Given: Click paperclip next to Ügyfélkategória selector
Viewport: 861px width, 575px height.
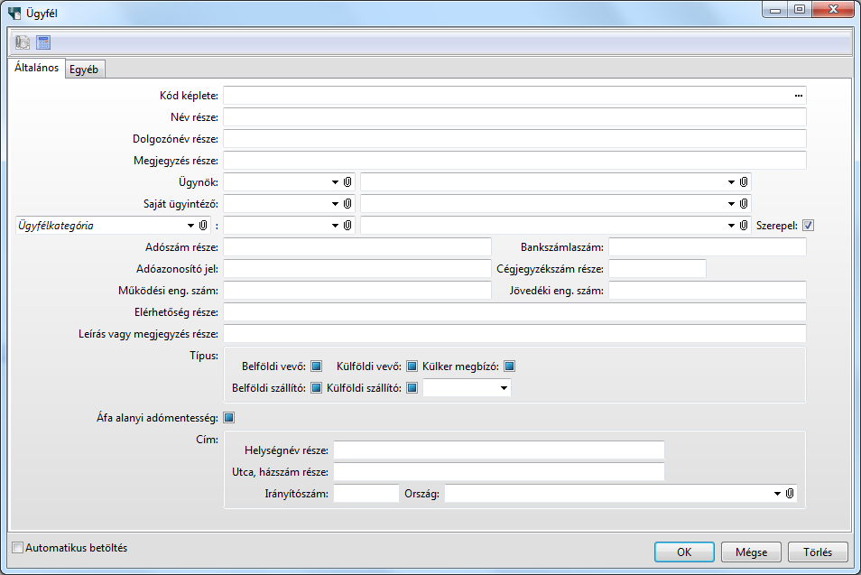Looking at the screenshot, I should [x=203, y=225].
